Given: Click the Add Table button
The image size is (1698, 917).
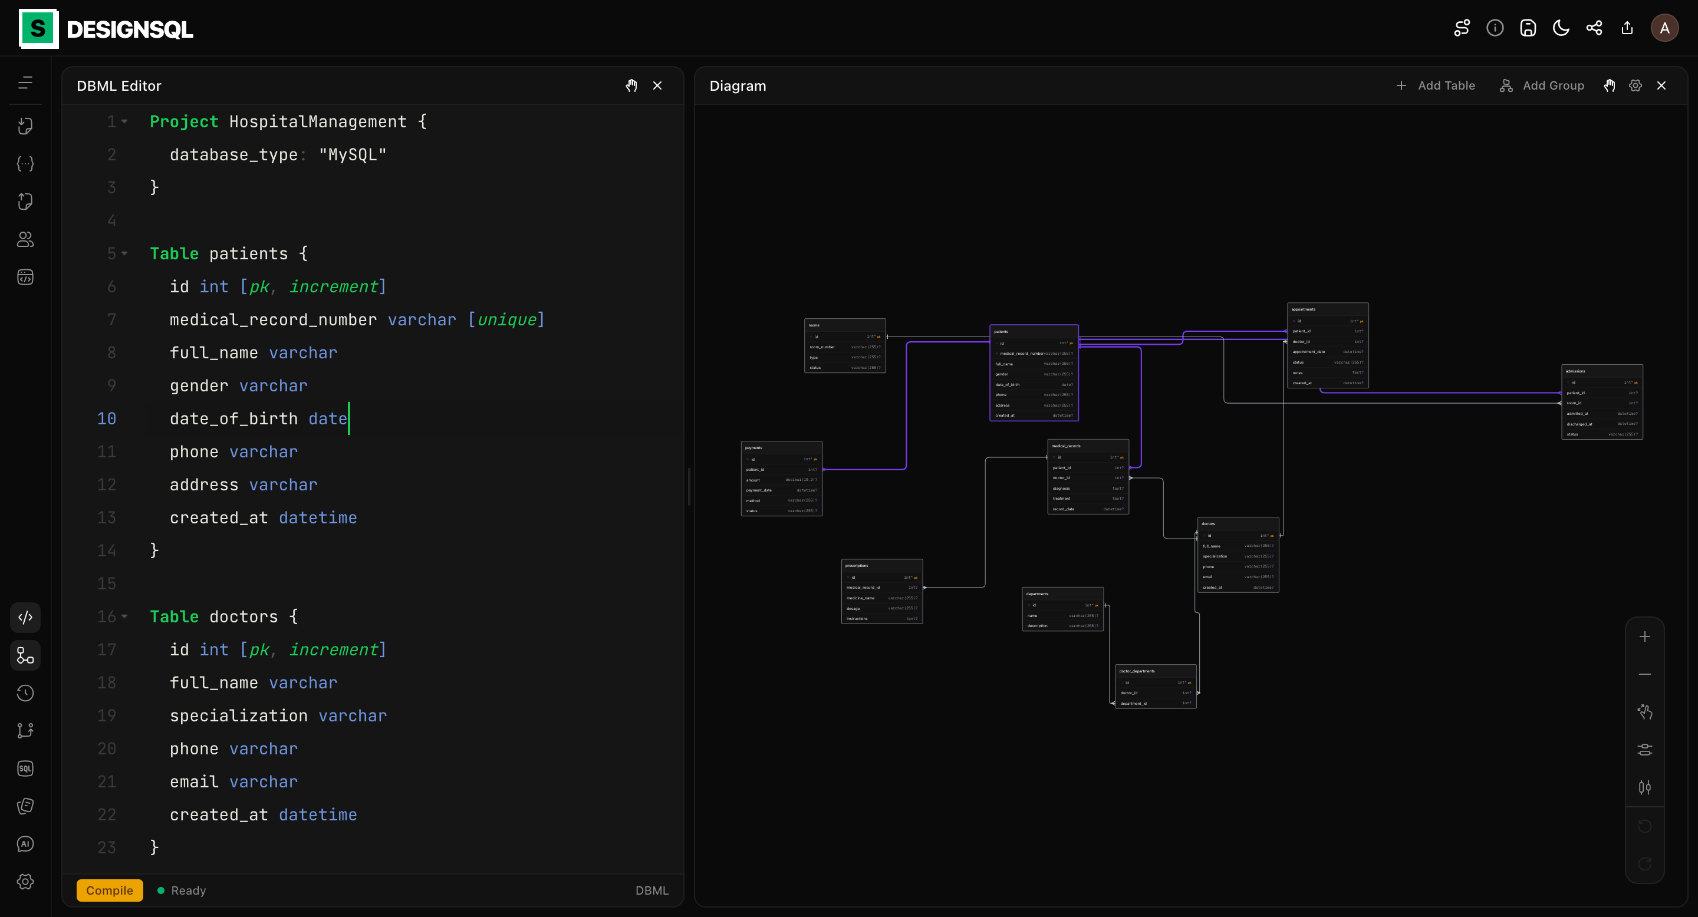Looking at the screenshot, I should point(1435,85).
